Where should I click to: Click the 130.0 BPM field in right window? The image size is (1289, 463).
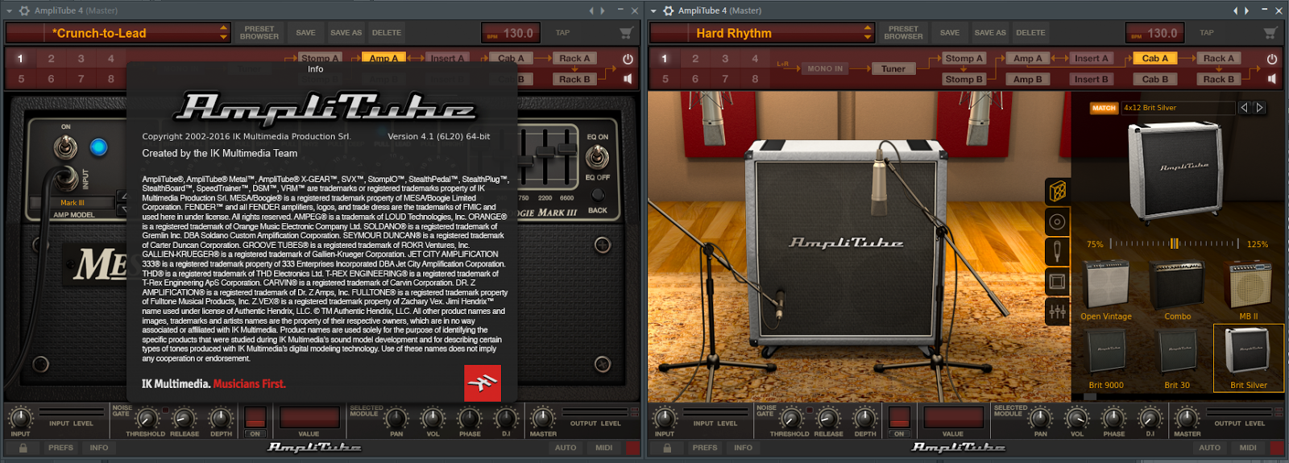1154,33
